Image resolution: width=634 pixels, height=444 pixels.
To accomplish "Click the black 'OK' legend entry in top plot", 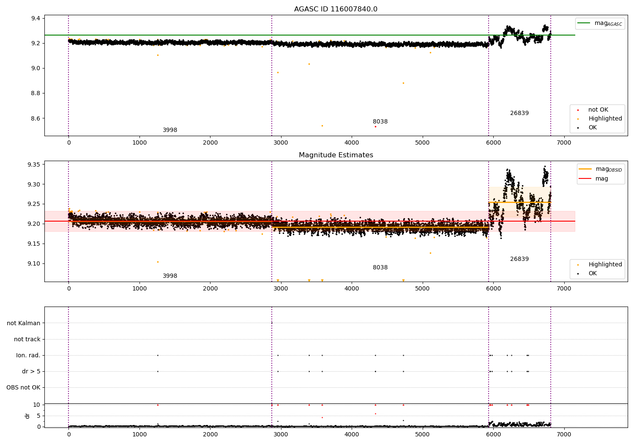I will click(x=588, y=128).
